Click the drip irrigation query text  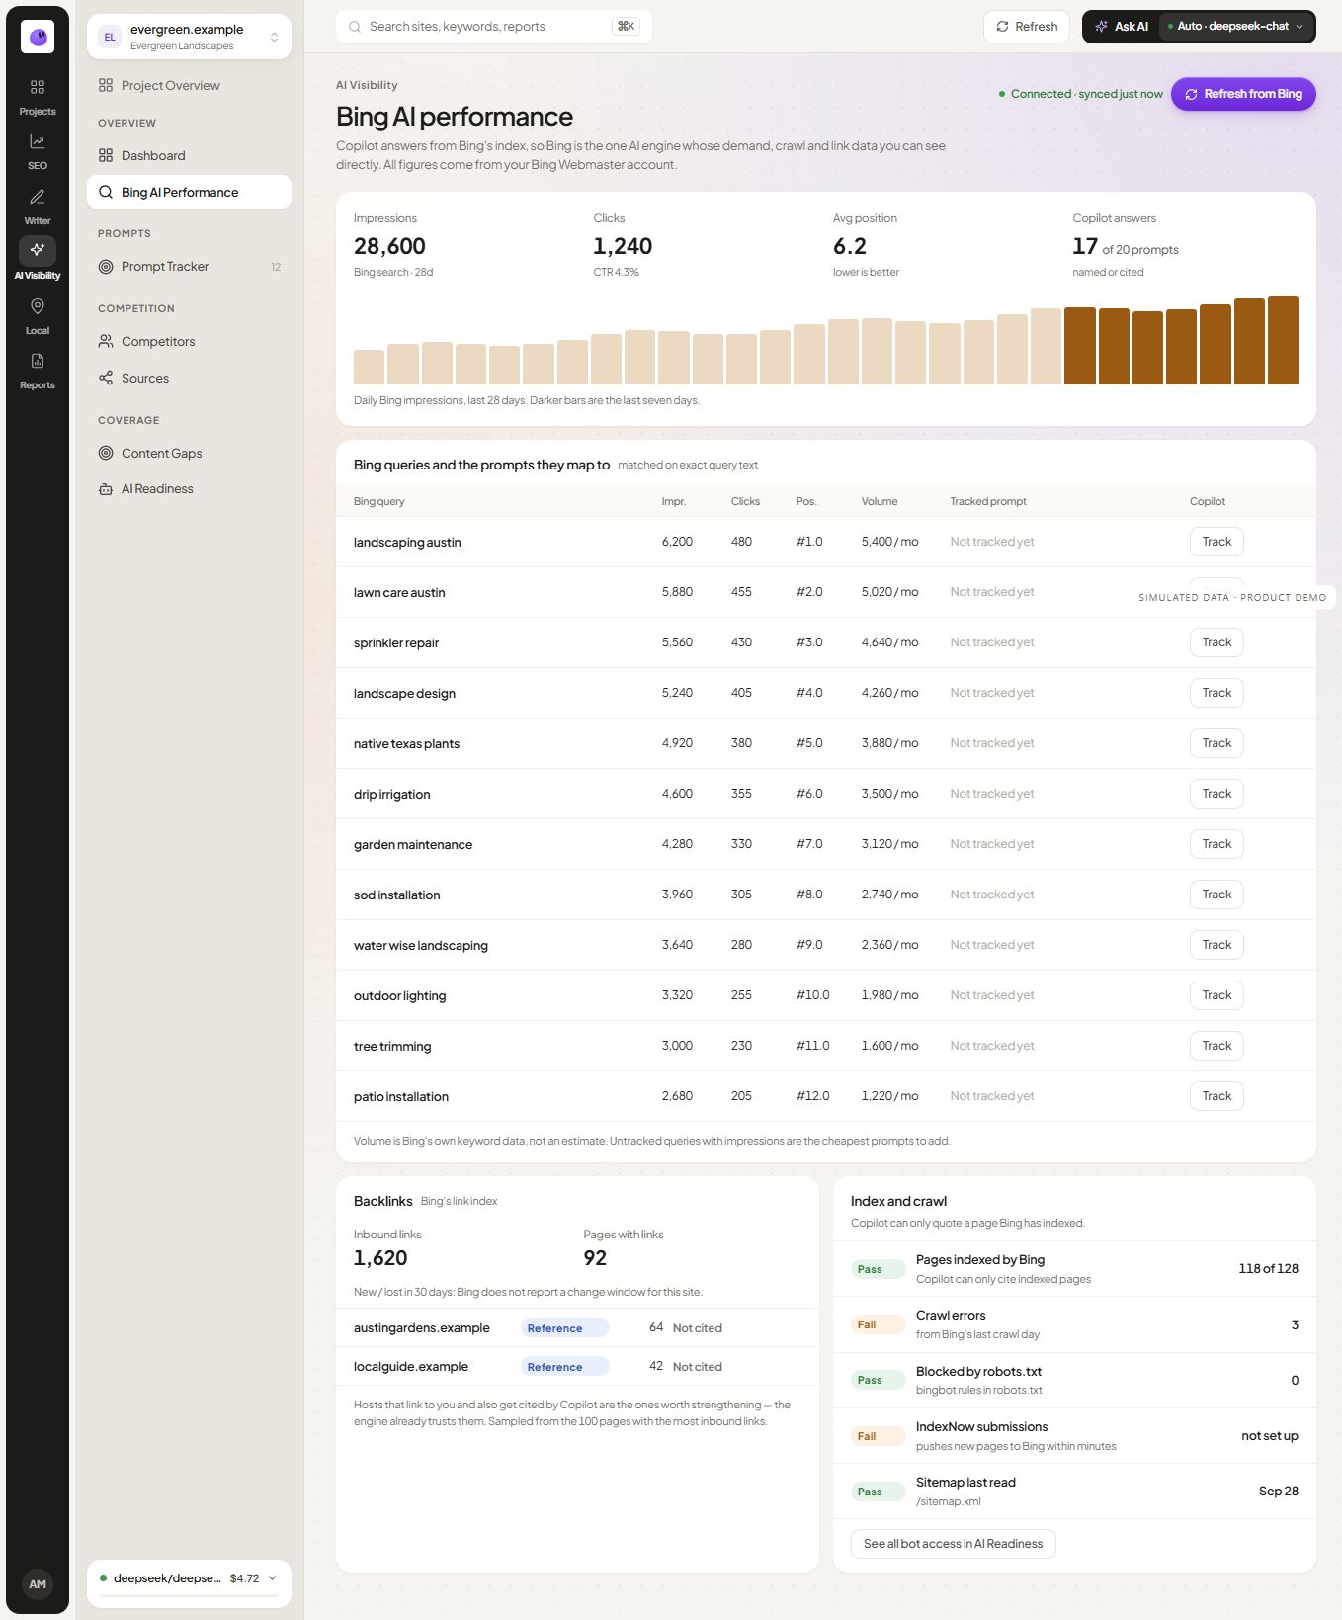[x=391, y=795]
